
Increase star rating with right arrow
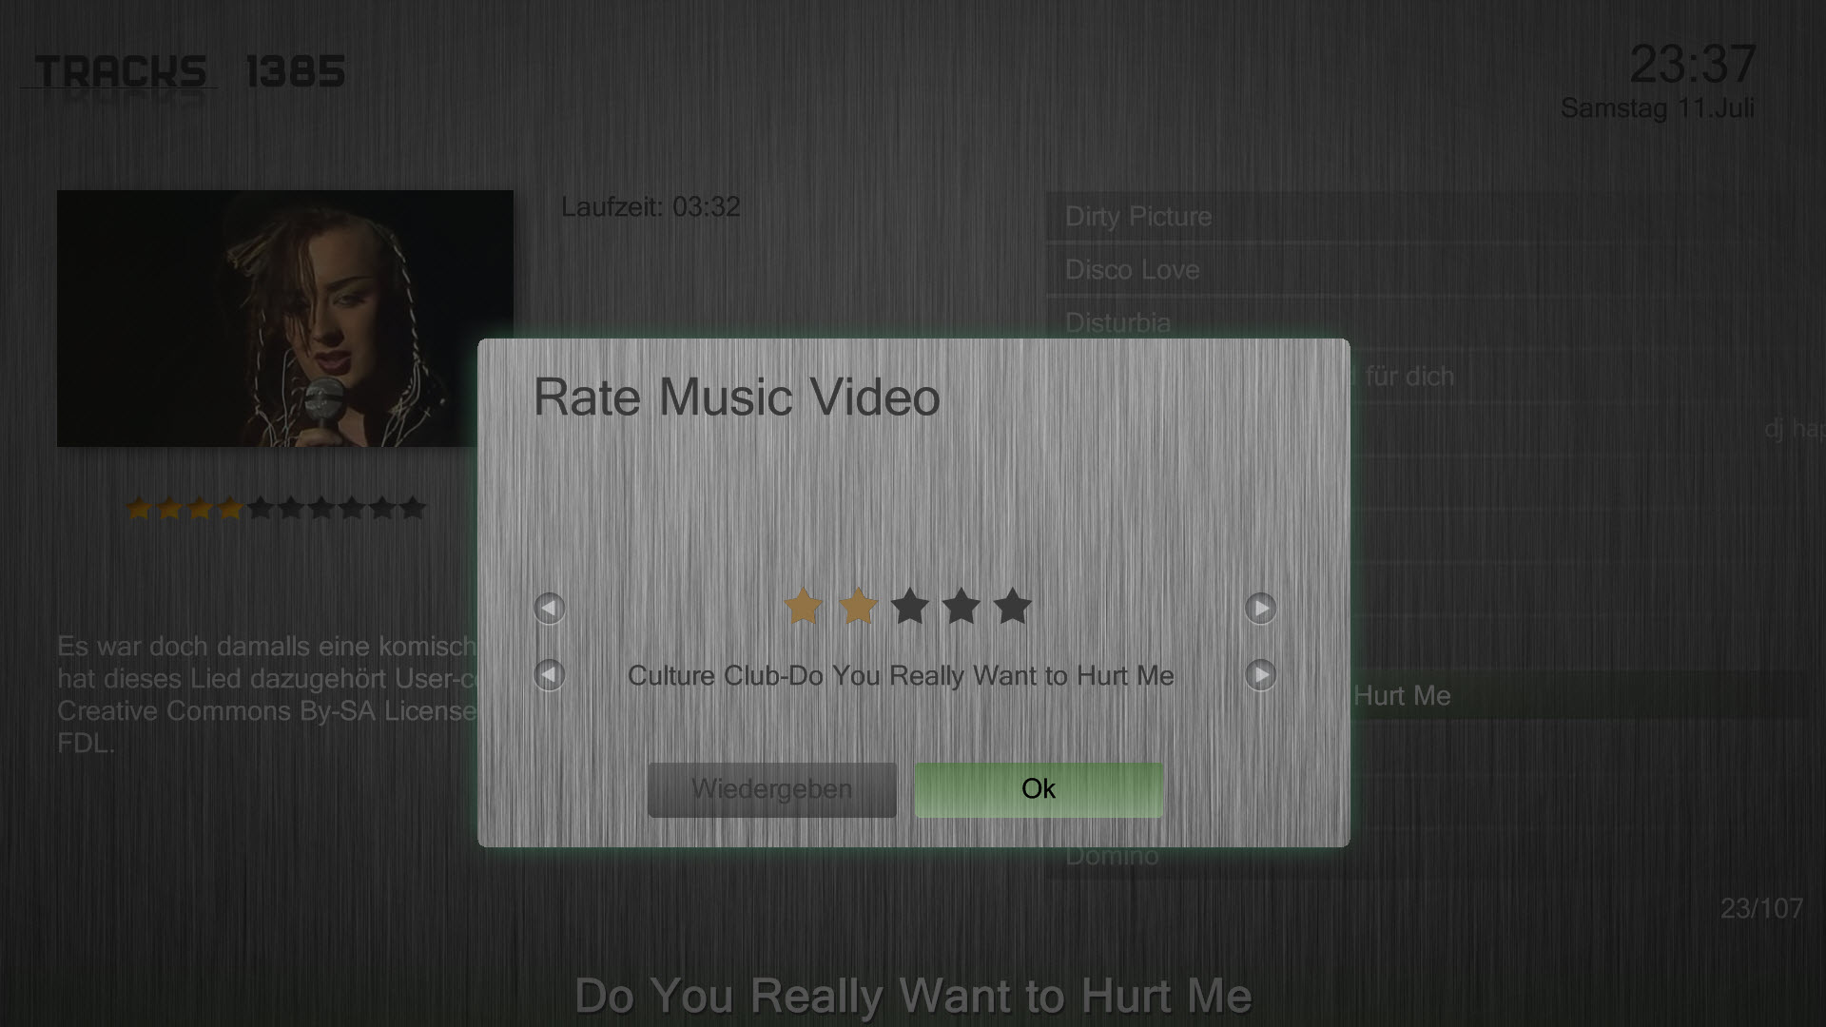(x=1260, y=608)
